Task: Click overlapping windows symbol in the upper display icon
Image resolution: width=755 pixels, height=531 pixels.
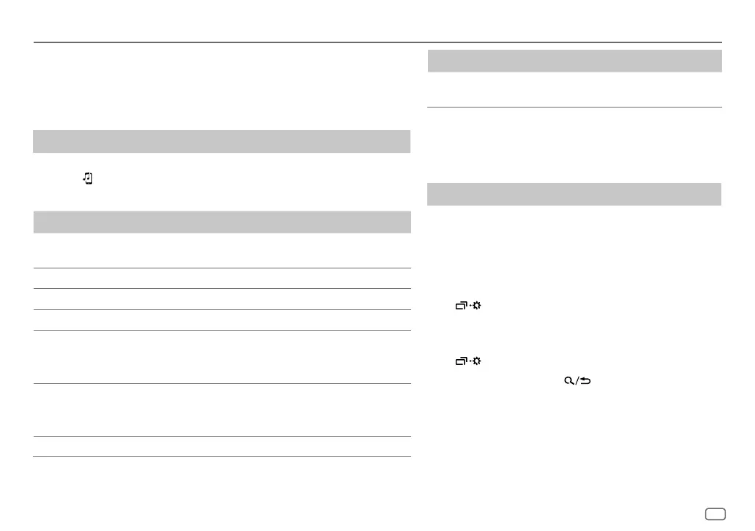Action: point(462,306)
